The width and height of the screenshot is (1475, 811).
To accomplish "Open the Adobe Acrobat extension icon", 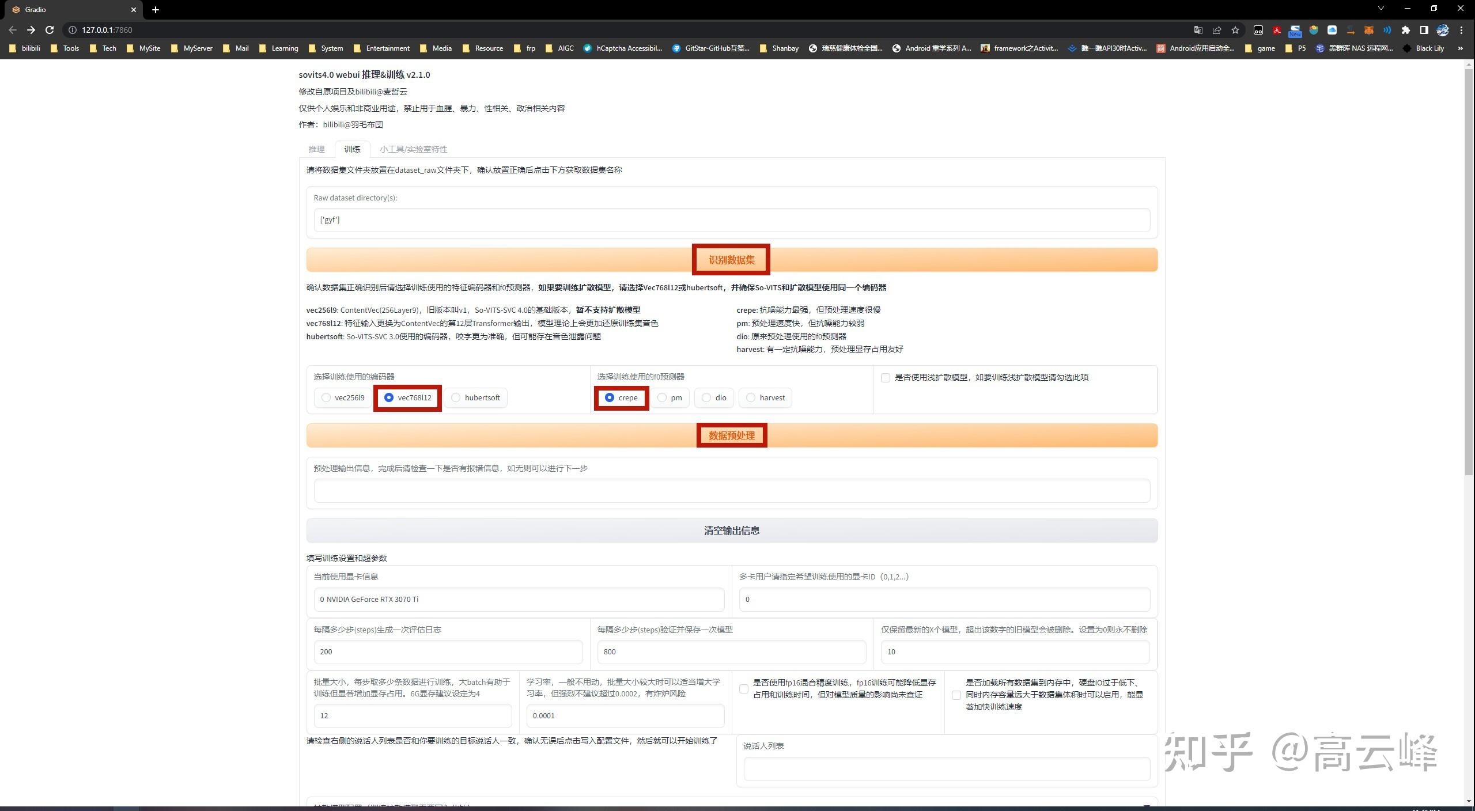I will tap(1277, 30).
